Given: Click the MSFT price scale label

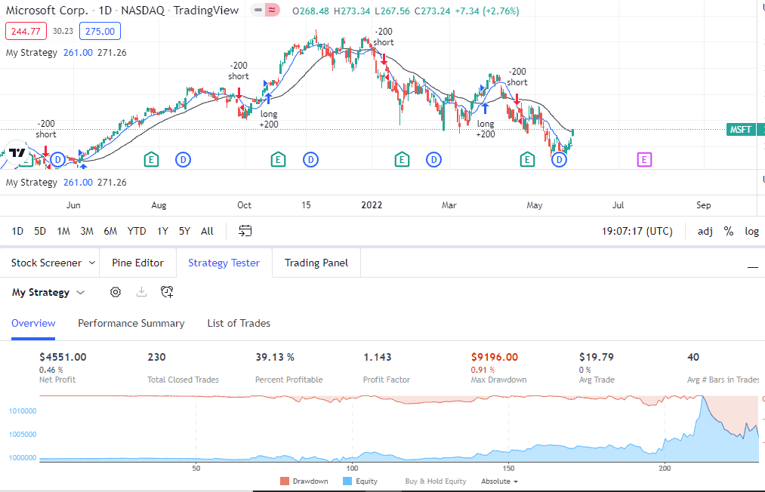Looking at the screenshot, I should 740,130.
